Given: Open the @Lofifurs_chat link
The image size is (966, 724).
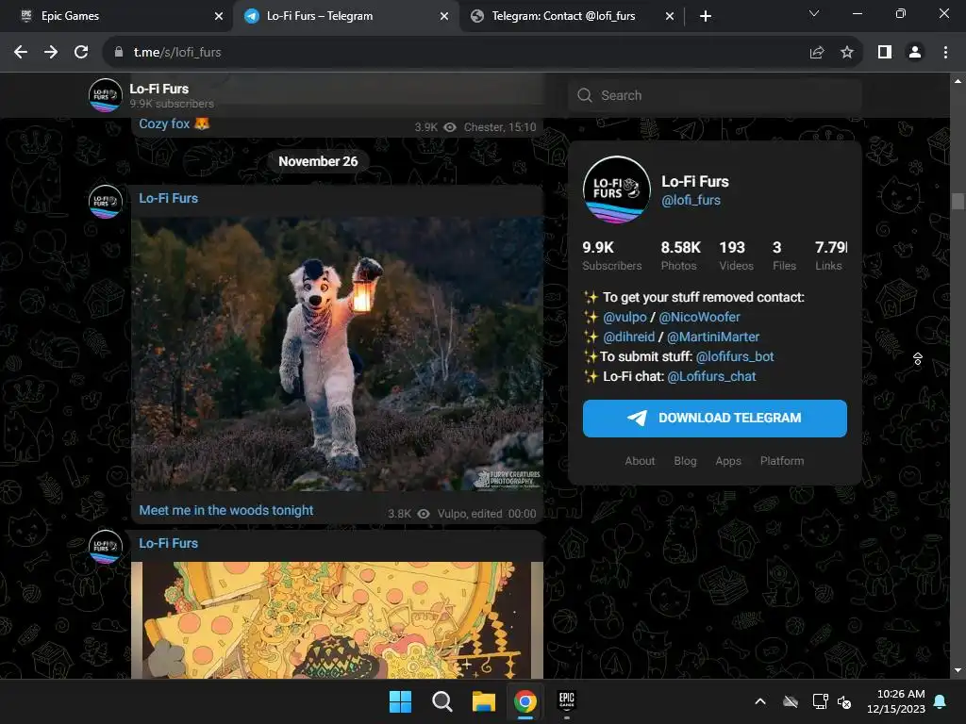Looking at the screenshot, I should click(711, 376).
